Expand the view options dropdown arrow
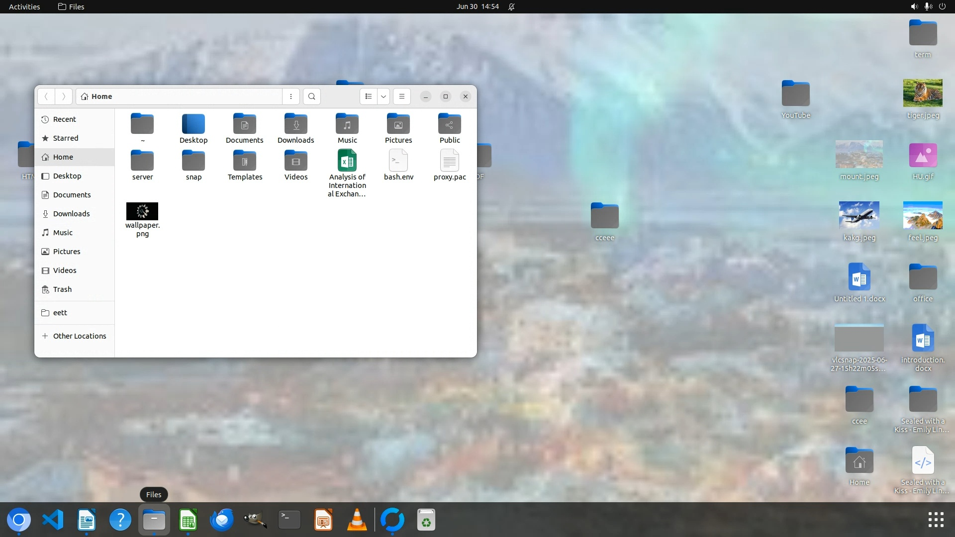Screen dimensions: 955x537 click(x=383, y=96)
